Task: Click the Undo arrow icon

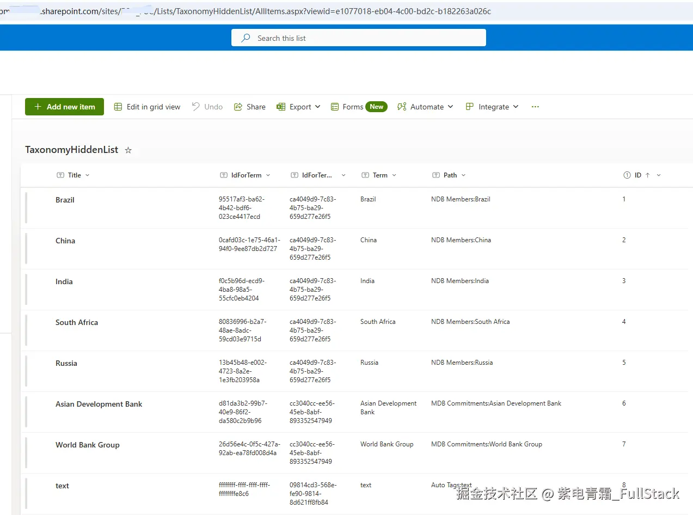Action: [x=195, y=107]
